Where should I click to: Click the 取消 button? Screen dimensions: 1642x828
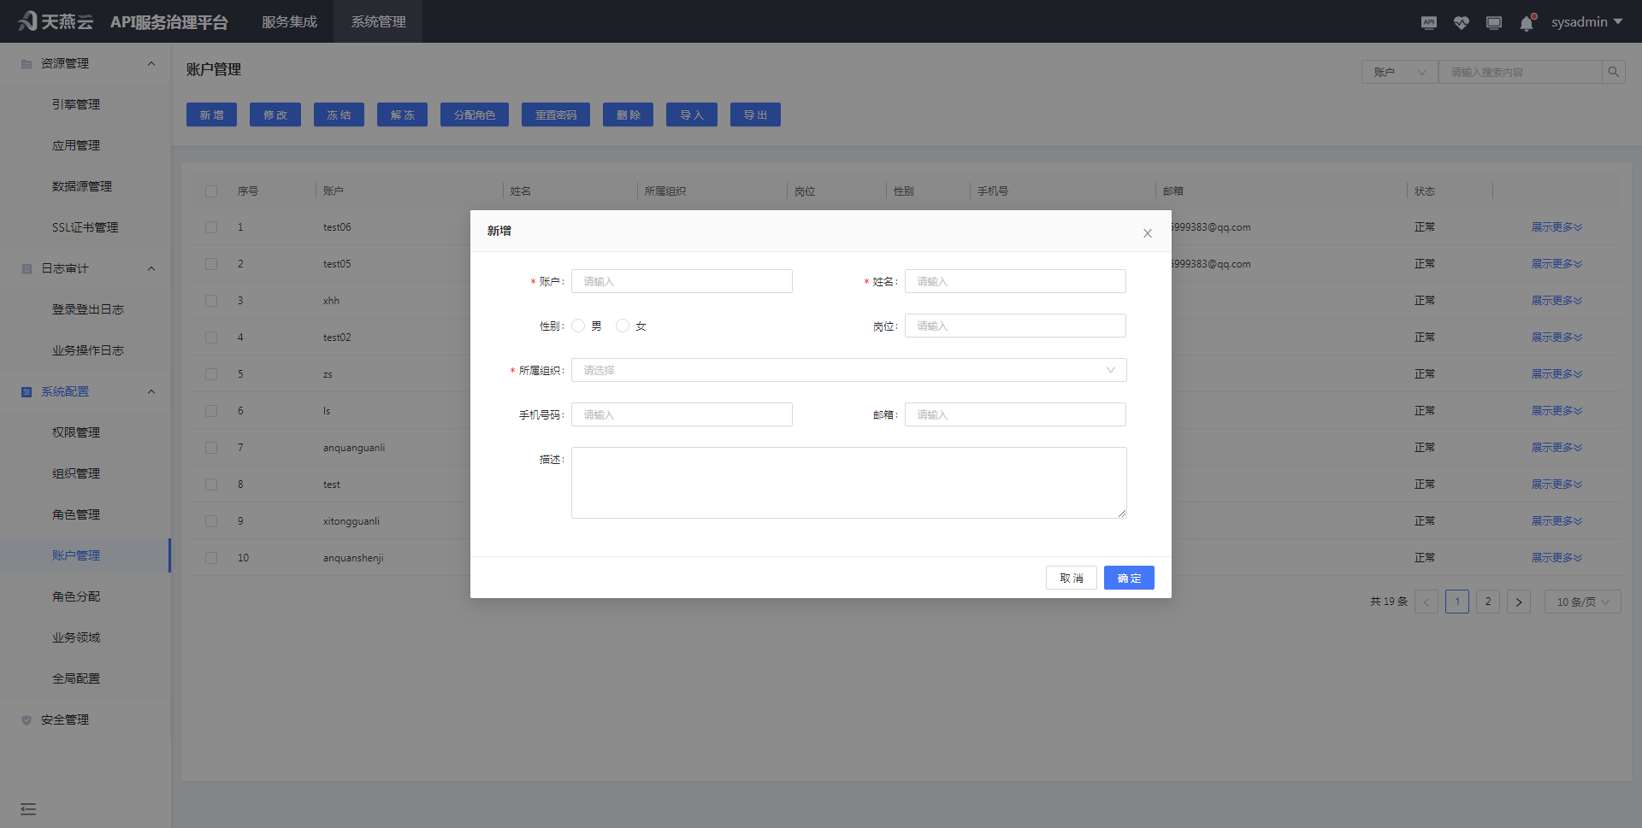pos(1071,578)
